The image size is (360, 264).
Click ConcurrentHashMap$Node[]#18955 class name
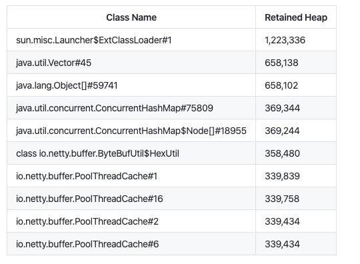click(x=131, y=131)
